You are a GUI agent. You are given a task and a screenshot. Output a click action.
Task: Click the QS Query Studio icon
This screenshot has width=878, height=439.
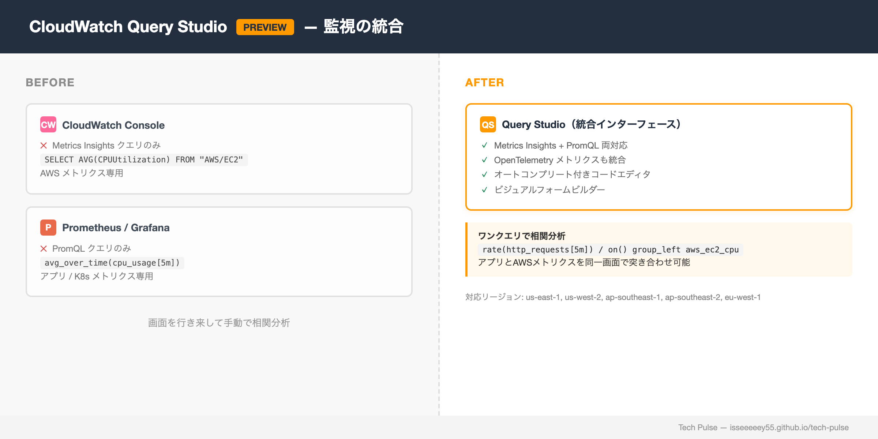pyautogui.click(x=488, y=125)
